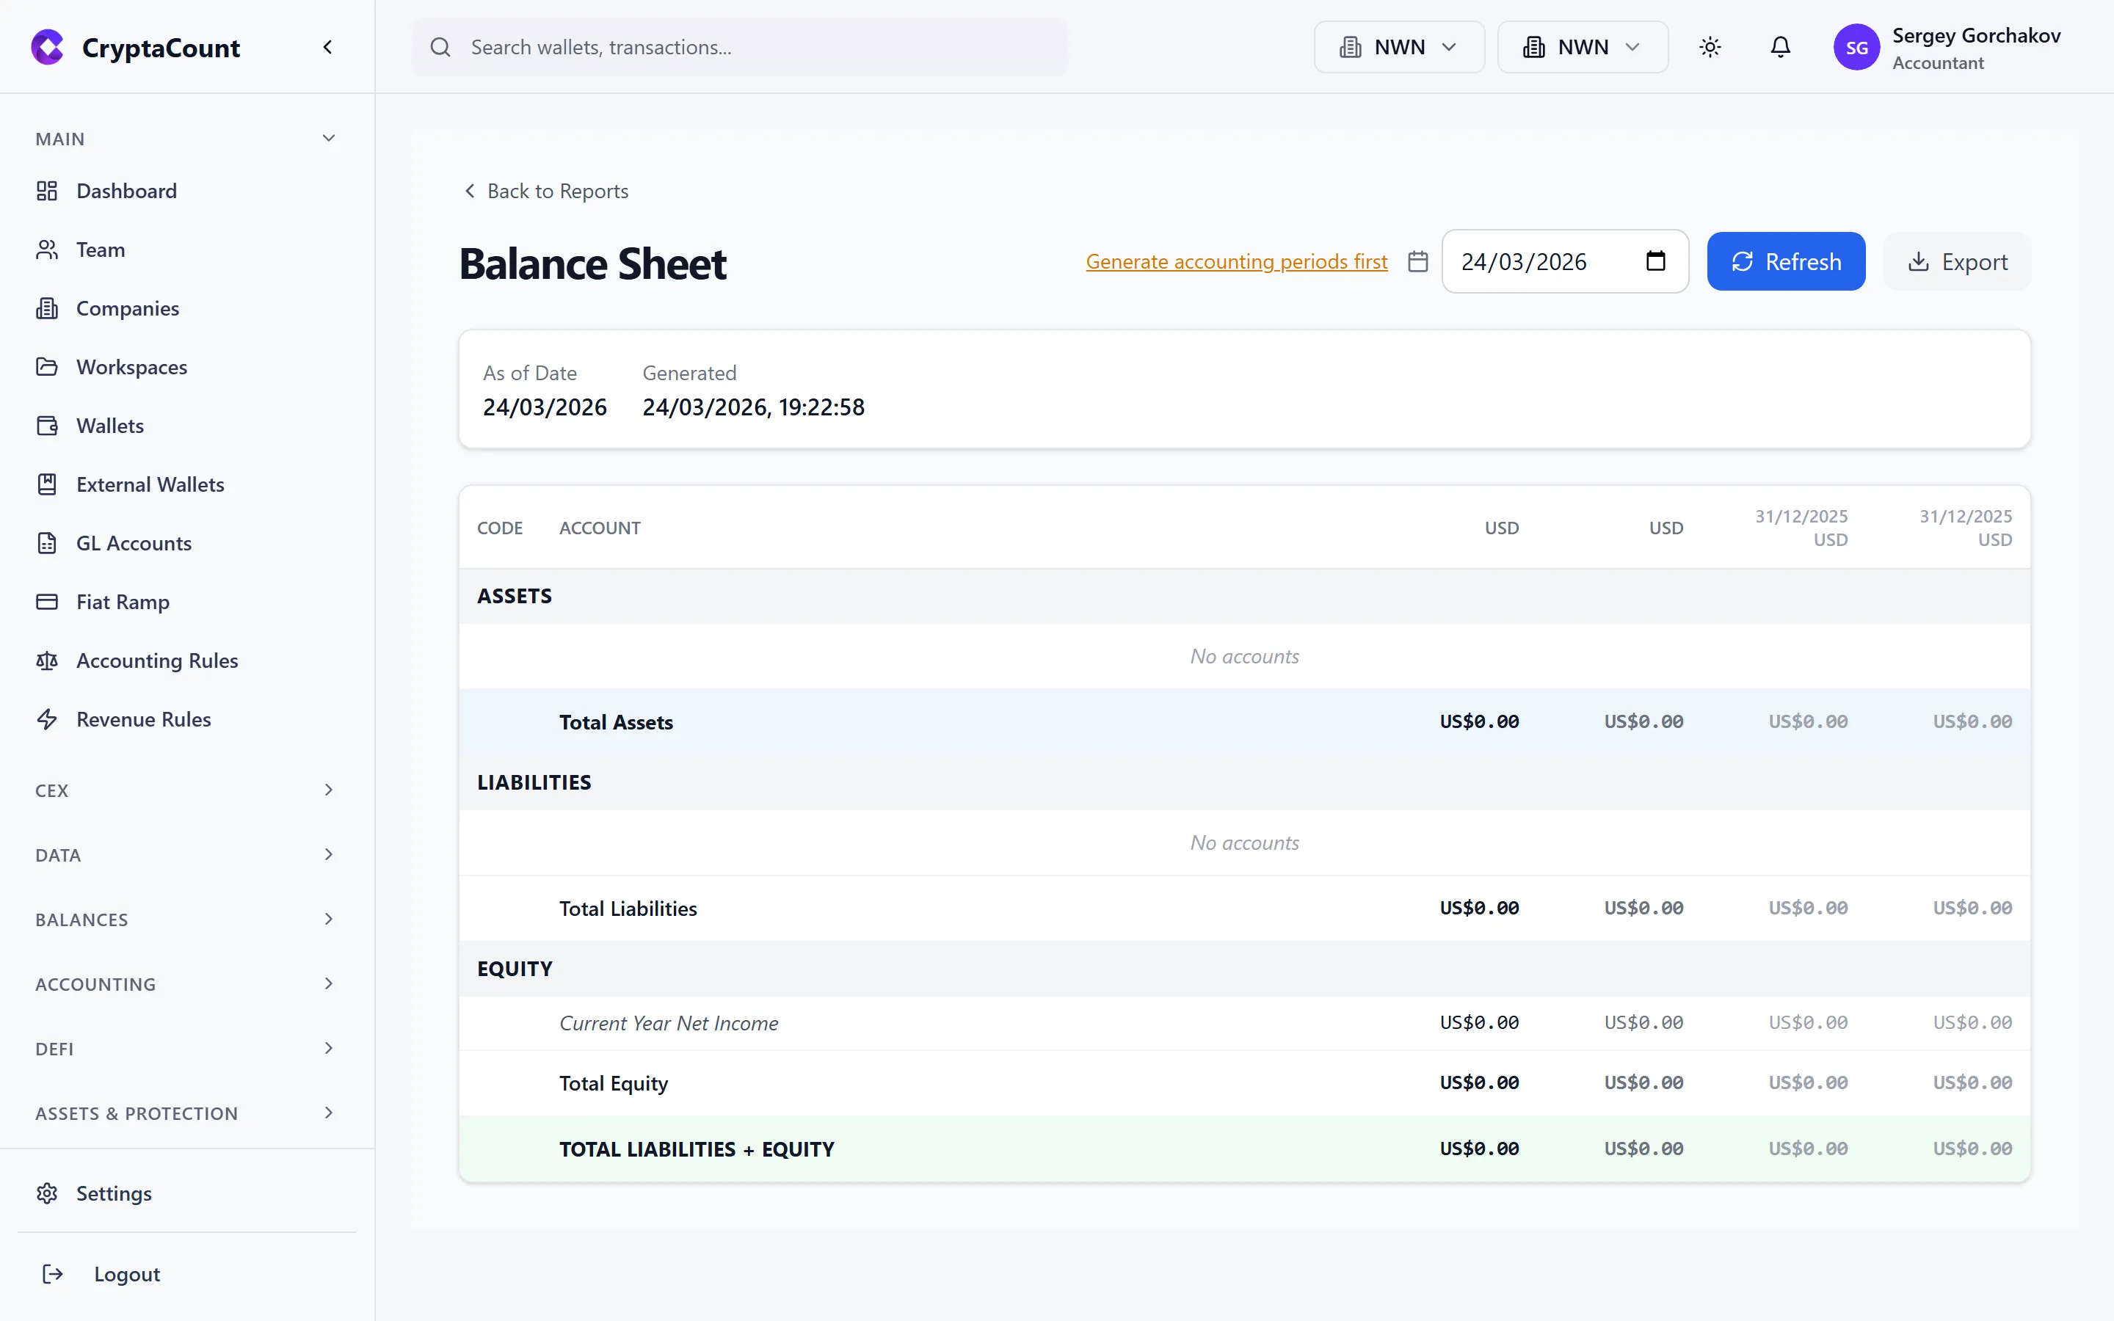Screen dimensions: 2114x1321
Task: Select the Dashboard icon in the sidebar
Action: 47,191
